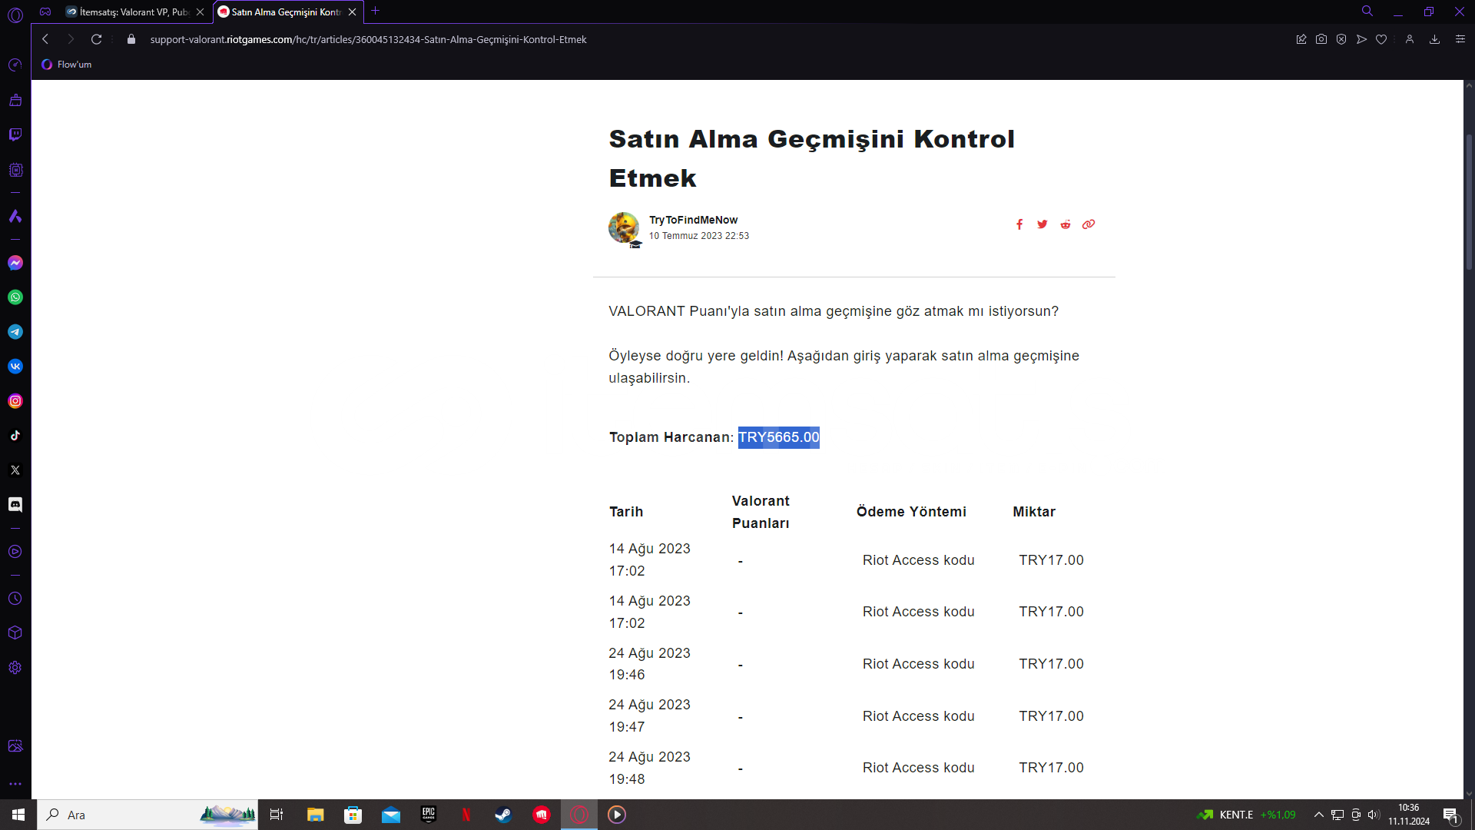The width and height of the screenshot is (1475, 830).
Task: Show hidden system tray icons
Action: 1318,815
